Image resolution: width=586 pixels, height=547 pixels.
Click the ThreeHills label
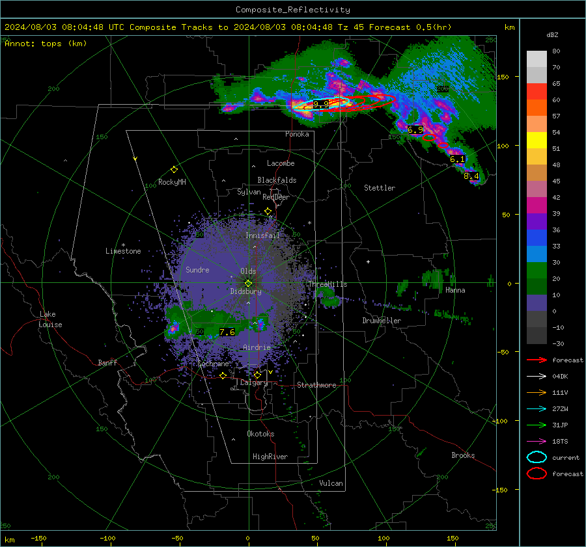pos(328,284)
